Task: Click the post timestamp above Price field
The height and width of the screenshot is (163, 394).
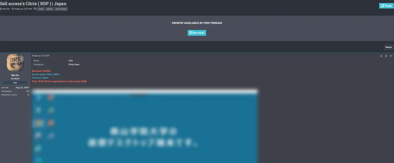Action: pos(40,56)
